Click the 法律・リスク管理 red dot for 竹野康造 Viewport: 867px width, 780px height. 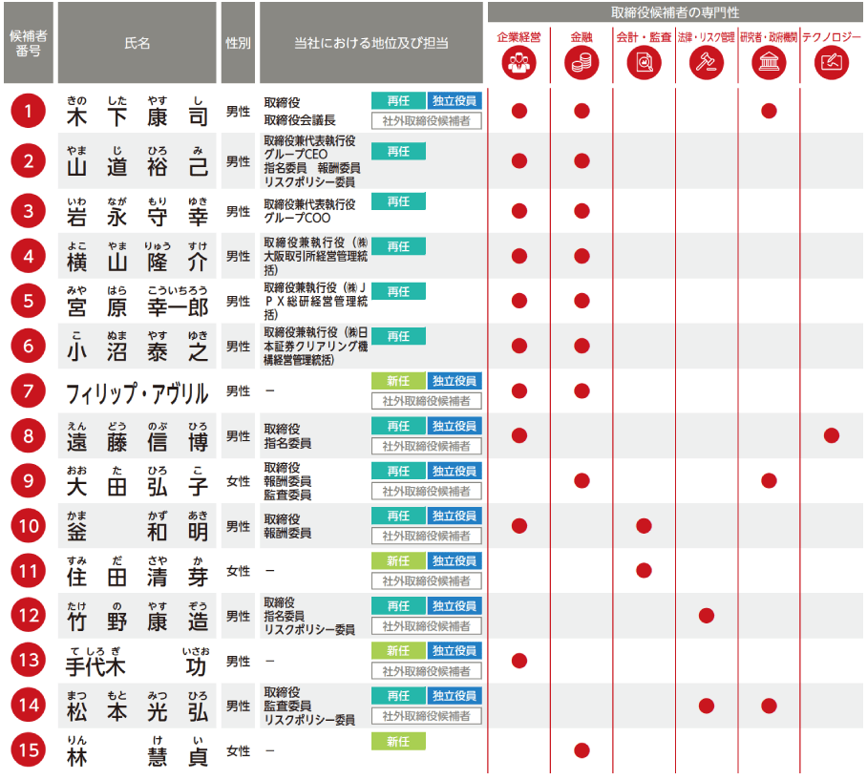707,616
